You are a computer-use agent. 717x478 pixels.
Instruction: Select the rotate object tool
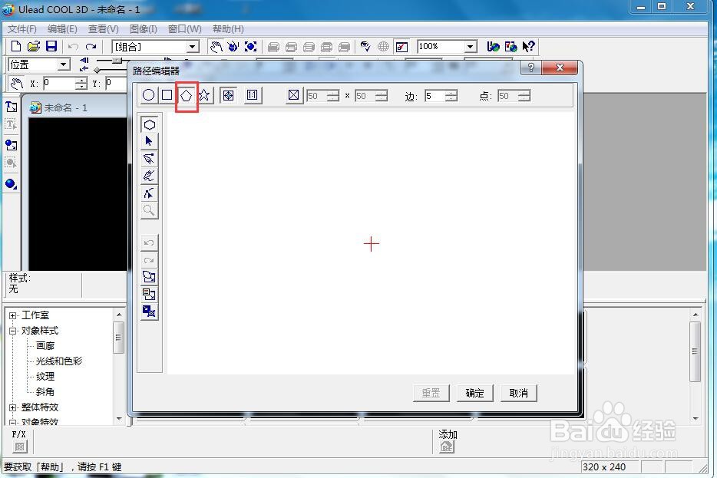pos(233,46)
